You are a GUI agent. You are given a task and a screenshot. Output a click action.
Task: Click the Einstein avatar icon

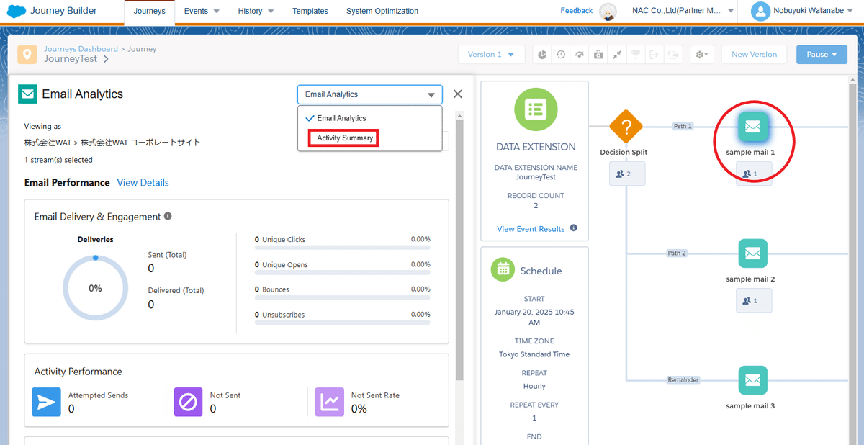(608, 12)
